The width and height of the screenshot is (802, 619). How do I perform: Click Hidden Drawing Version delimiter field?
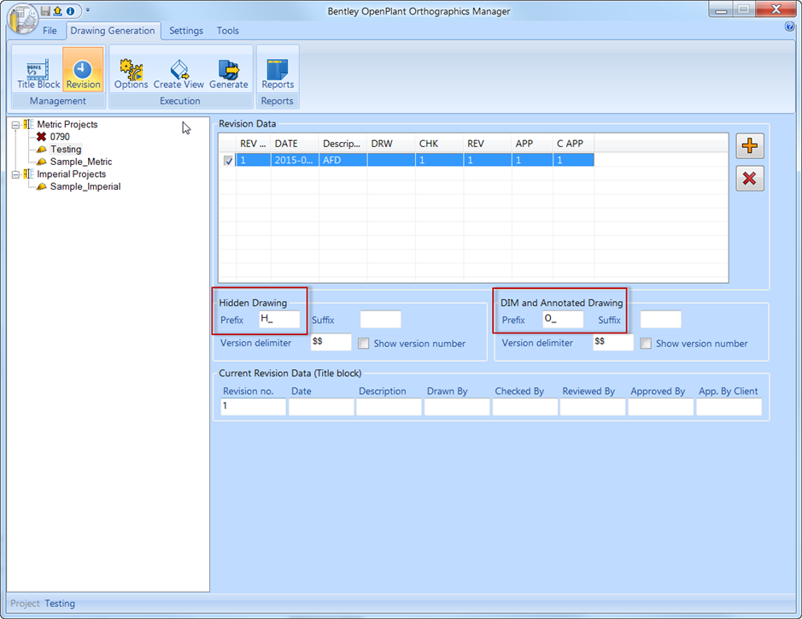click(331, 342)
